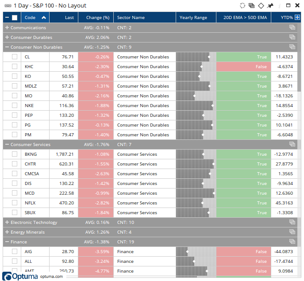Viewport: 304px width, 281px height.
Task: Sort by the Last column header
Action: click(64, 17)
